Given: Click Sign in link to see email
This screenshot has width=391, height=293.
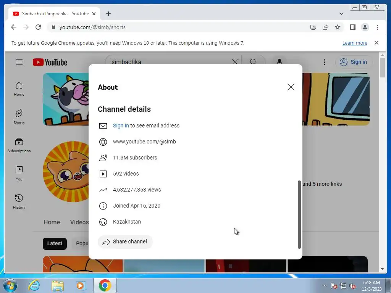Looking at the screenshot, I should (121, 126).
